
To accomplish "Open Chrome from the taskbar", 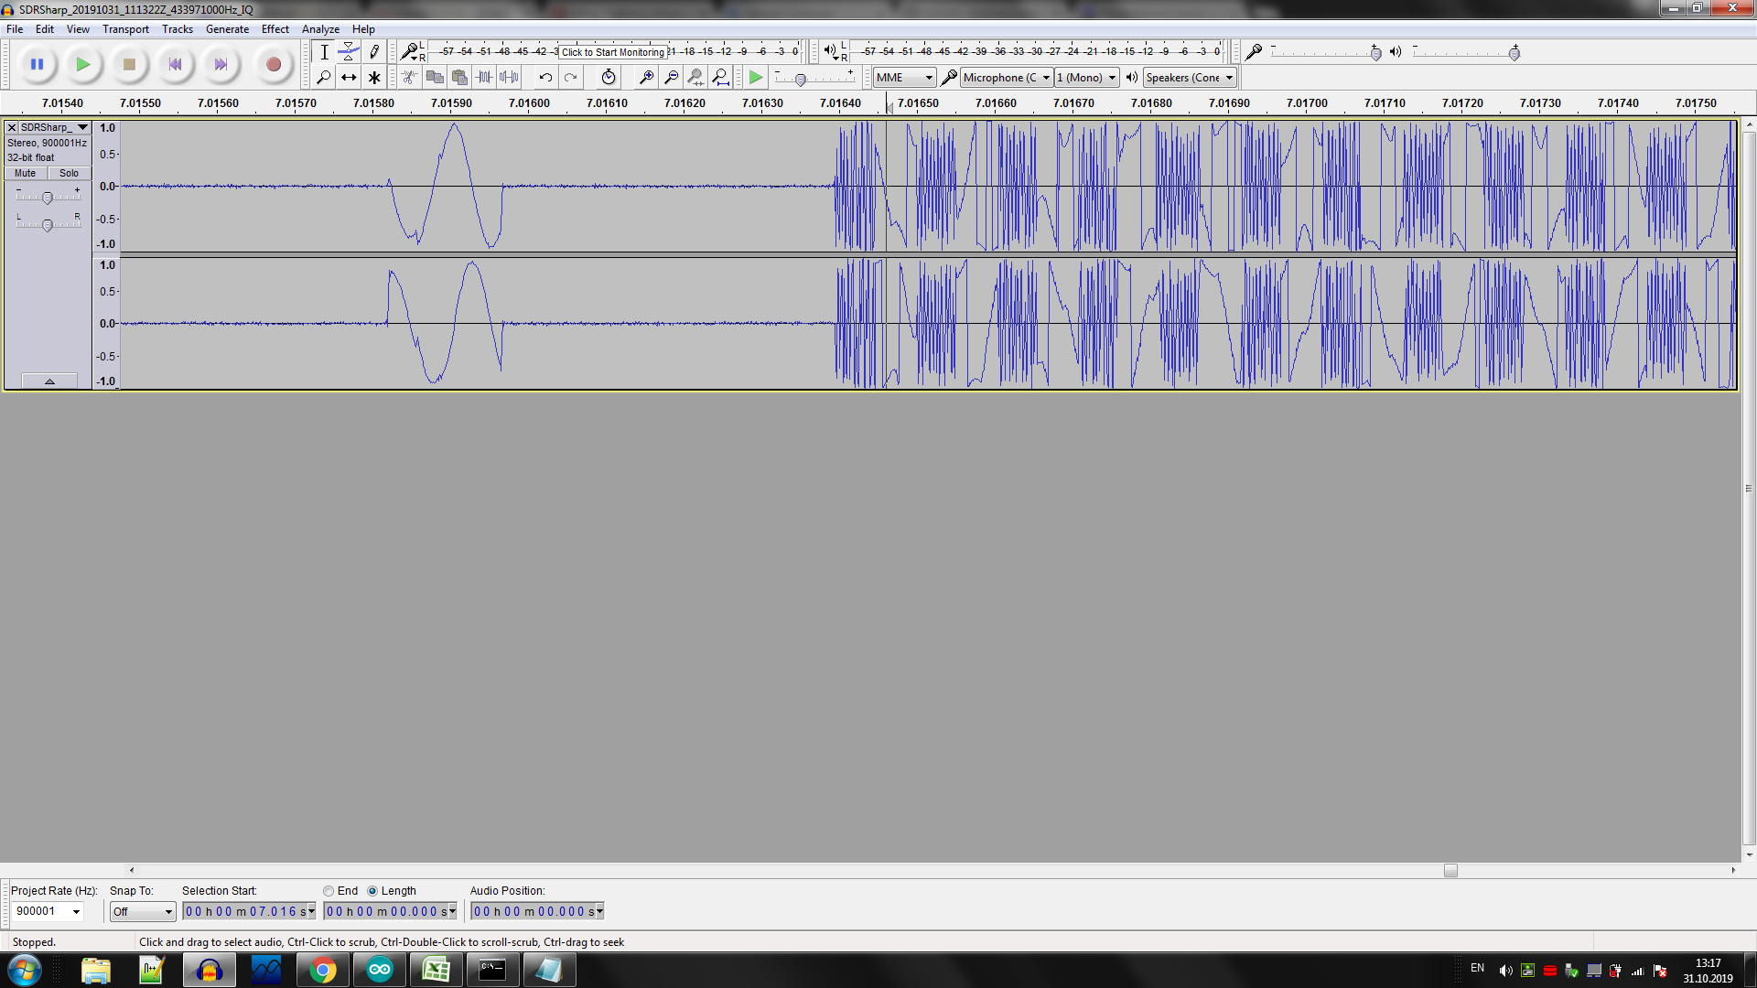I will click(x=322, y=970).
